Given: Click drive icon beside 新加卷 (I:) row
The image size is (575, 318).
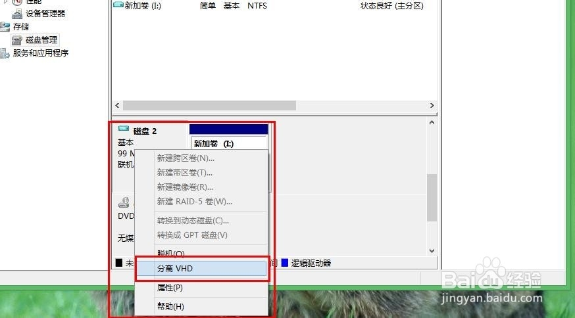Looking at the screenshot, I should click(118, 5).
